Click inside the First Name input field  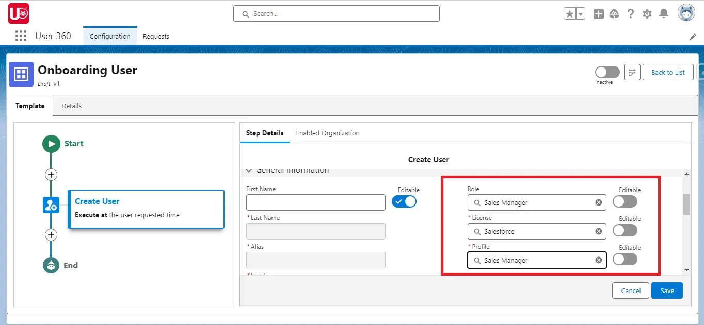[315, 202]
